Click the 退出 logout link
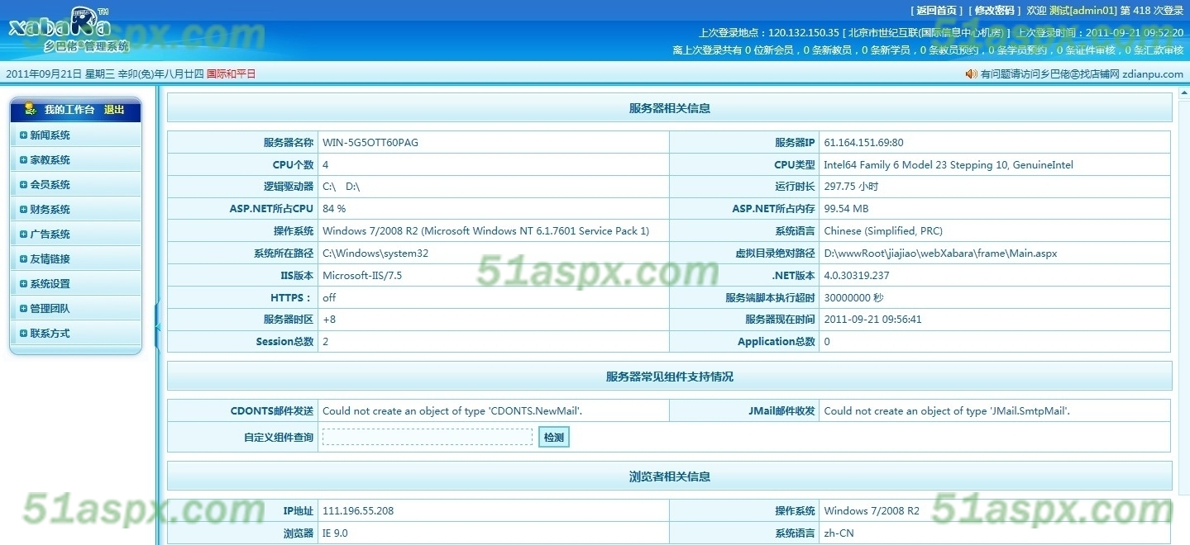Image resolution: width=1190 pixels, height=545 pixels. coord(114,110)
